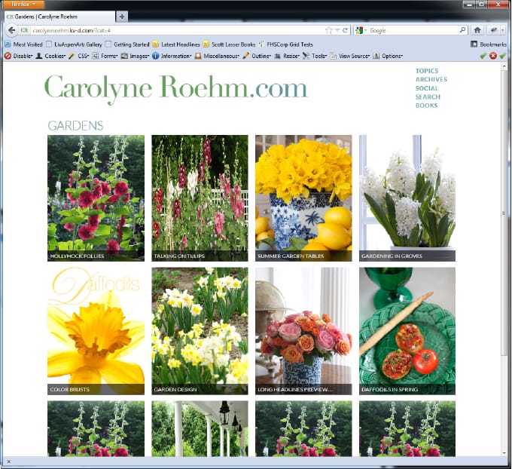Screen dimensions: 512x469
Task: Open the Resize developer toolbar menu
Action: pyautogui.click(x=287, y=56)
